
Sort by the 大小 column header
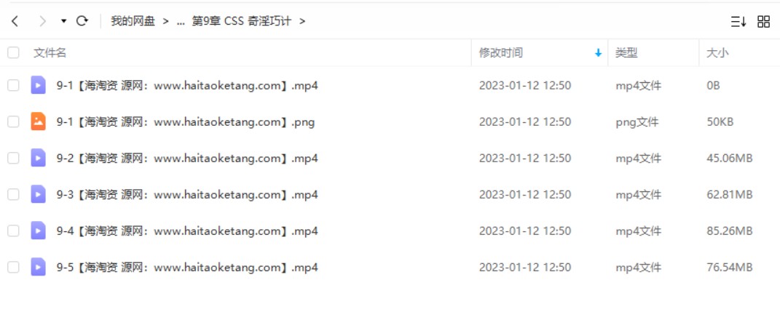(x=717, y=53)
